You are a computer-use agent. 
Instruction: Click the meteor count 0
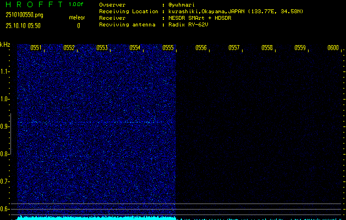(x=79, y=26)
